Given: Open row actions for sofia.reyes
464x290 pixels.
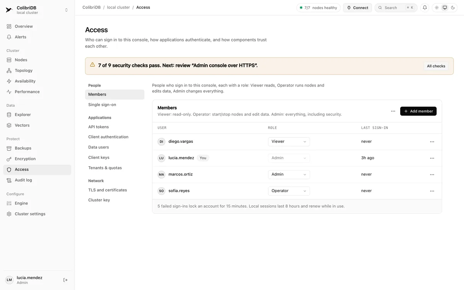Looking at the screenshot, I should [x=432, y=191].
